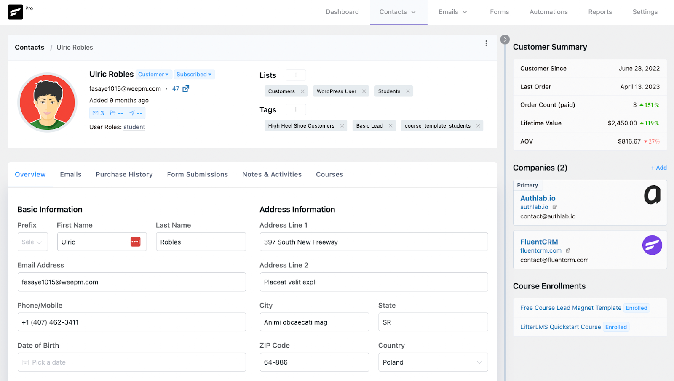Click the Add company link
Screen dimensions: 674x381
(x=658, y=168)
